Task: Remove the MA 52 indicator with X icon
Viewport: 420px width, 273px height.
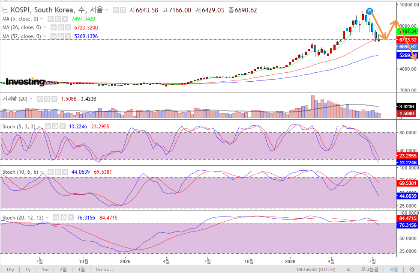Action: 68,36
